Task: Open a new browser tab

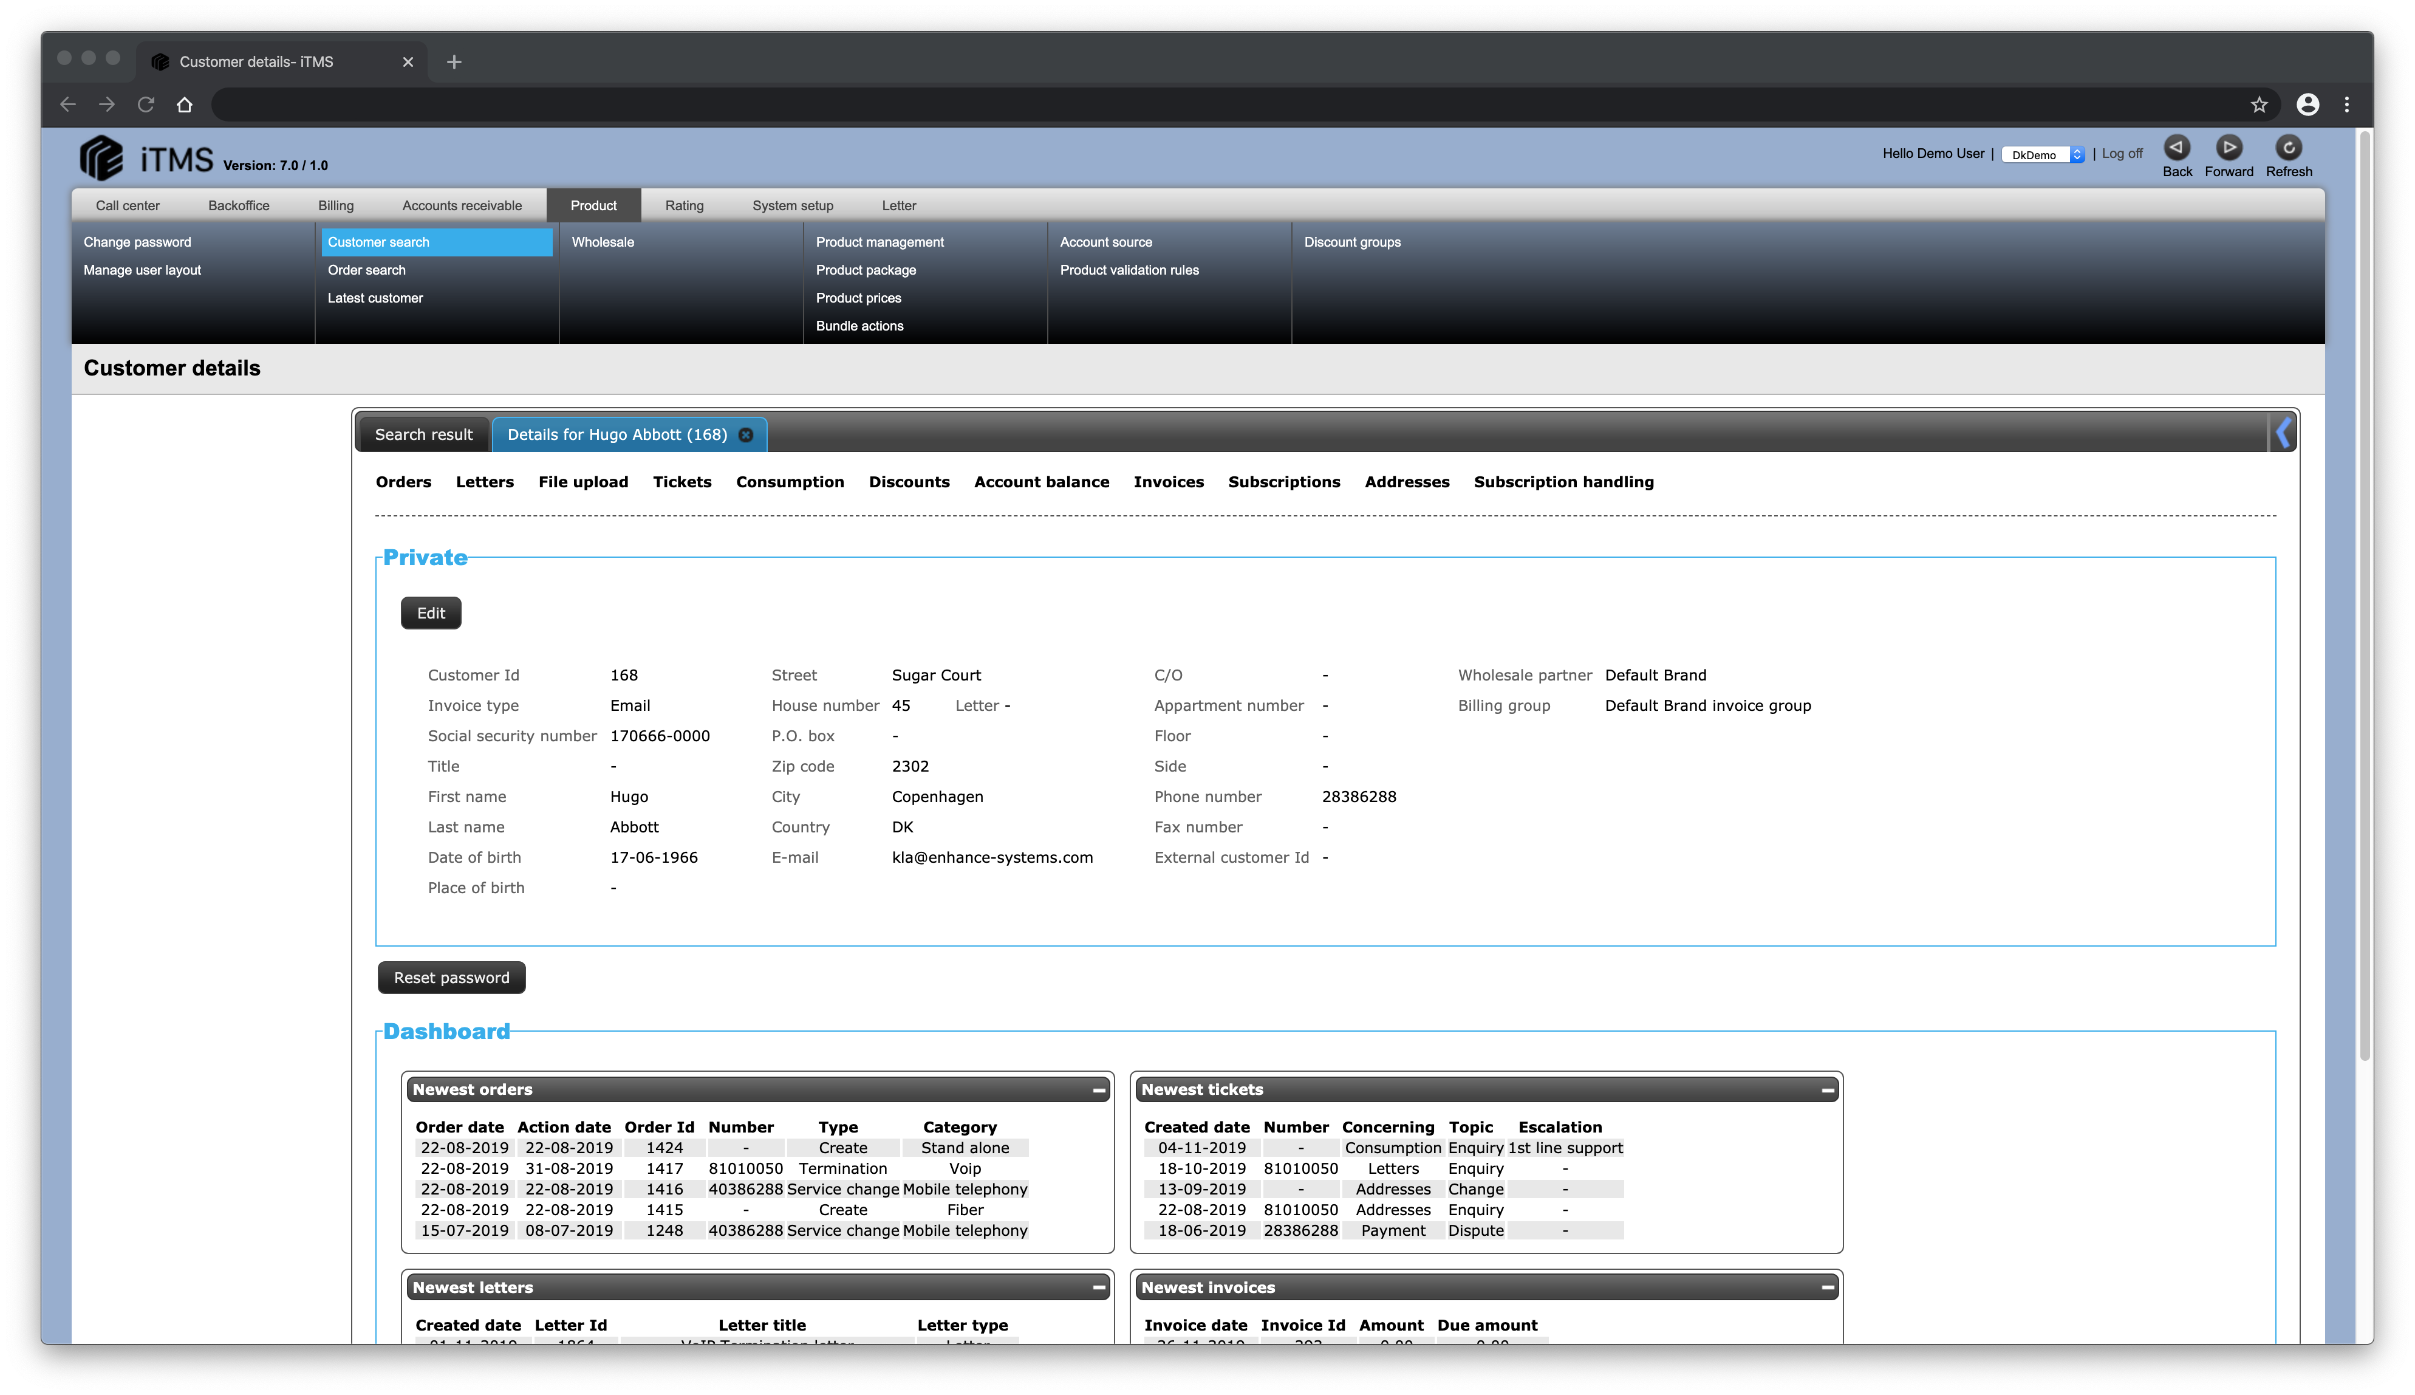Action: (x=454, y=61)
